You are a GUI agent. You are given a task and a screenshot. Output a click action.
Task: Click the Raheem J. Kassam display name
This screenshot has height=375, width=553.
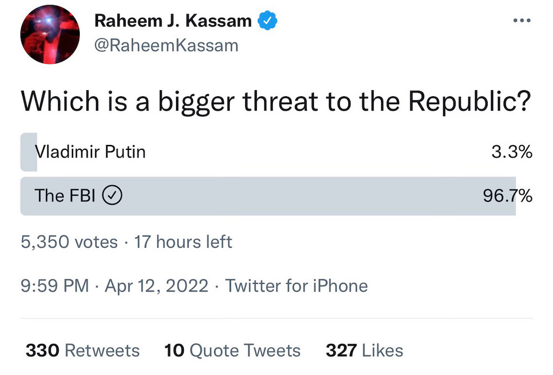[x=173, y=21]
